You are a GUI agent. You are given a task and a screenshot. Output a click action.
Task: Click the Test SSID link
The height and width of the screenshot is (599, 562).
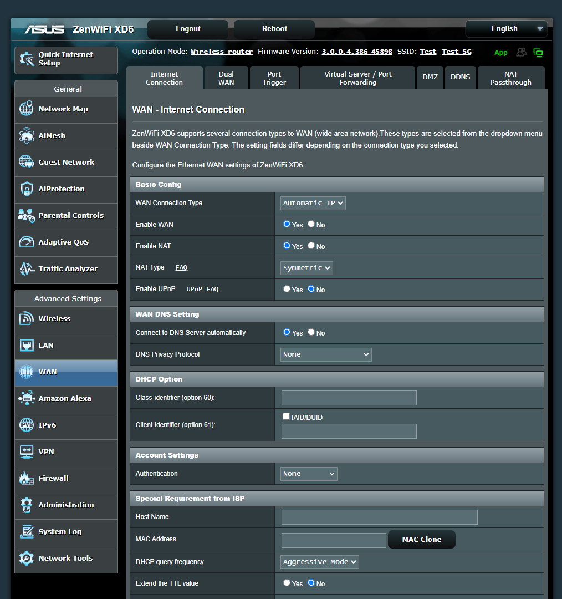(x=428, y=52)
